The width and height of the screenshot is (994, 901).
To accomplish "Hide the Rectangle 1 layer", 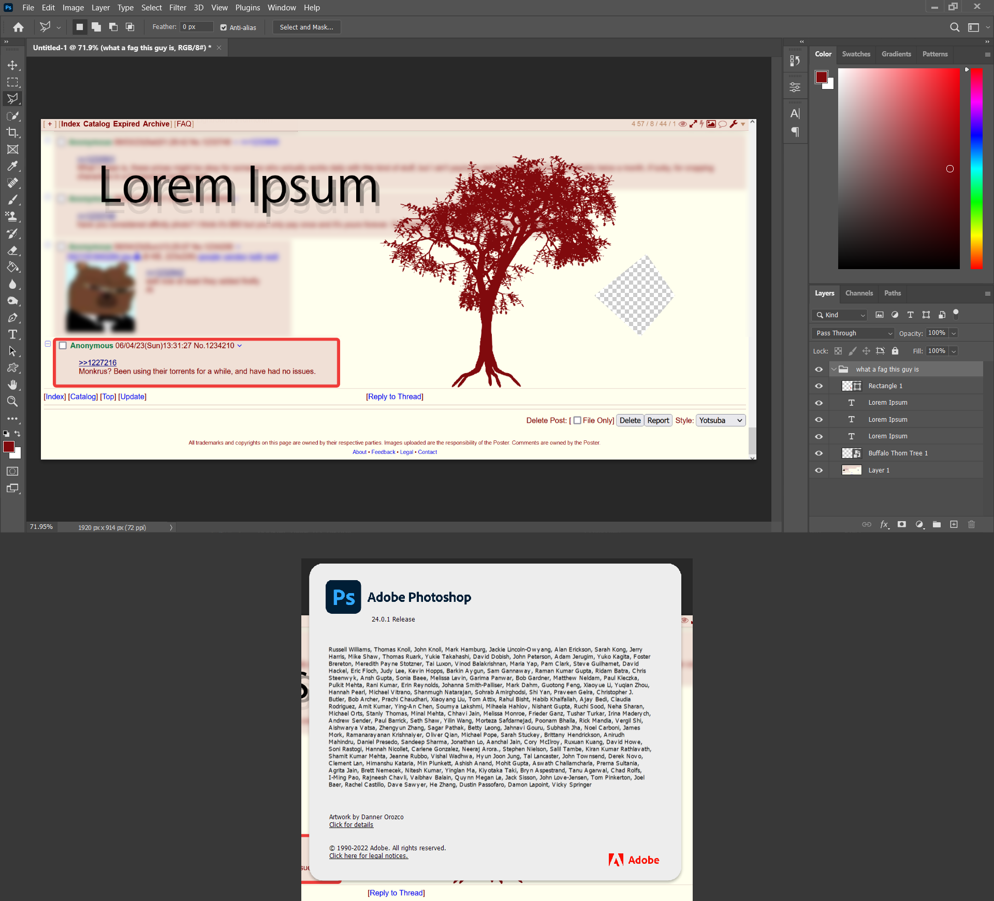I will pyautogui.click(x=819, y=386).
